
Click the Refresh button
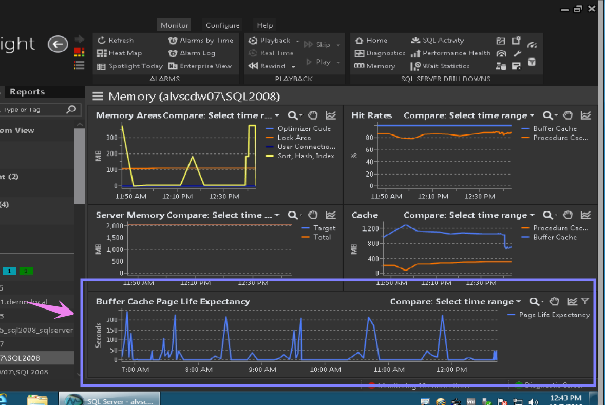(x=116, y=40)
